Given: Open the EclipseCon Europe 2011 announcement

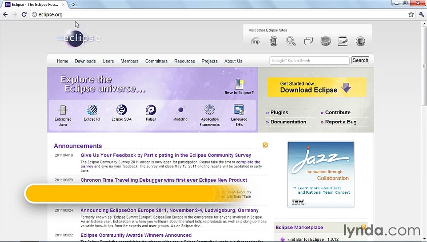Looking at the screenshot, I should coord(169,210).
